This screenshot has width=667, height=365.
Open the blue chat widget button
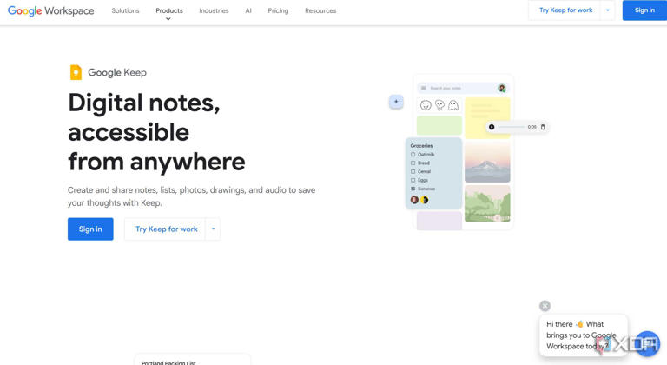click(648, 343)
